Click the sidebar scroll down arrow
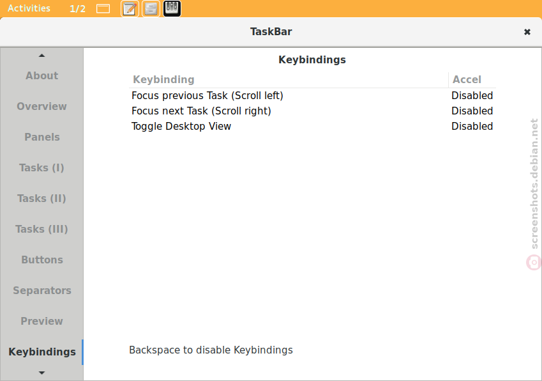Screen dimensions: 542x381 (42, 373)
